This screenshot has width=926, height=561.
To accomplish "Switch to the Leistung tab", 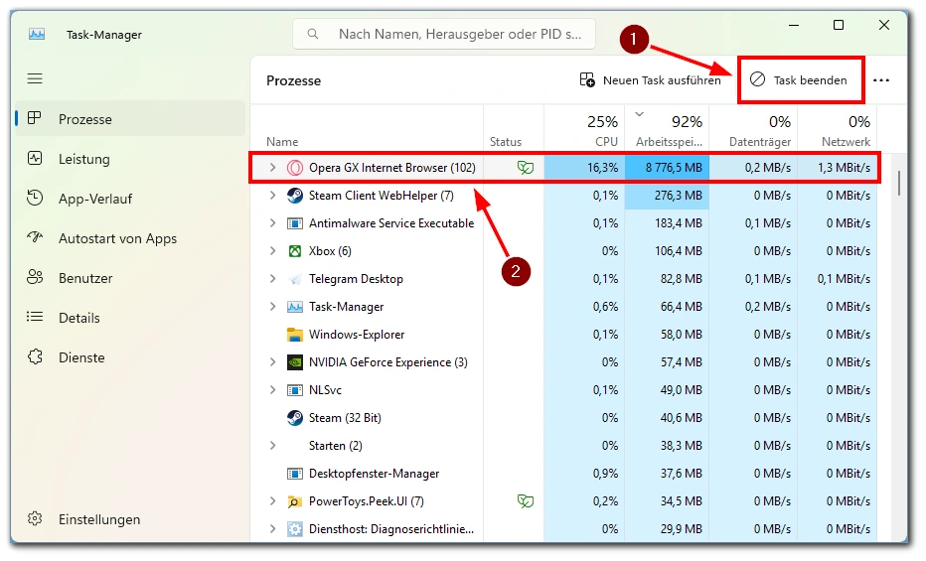I will (130, 159).
